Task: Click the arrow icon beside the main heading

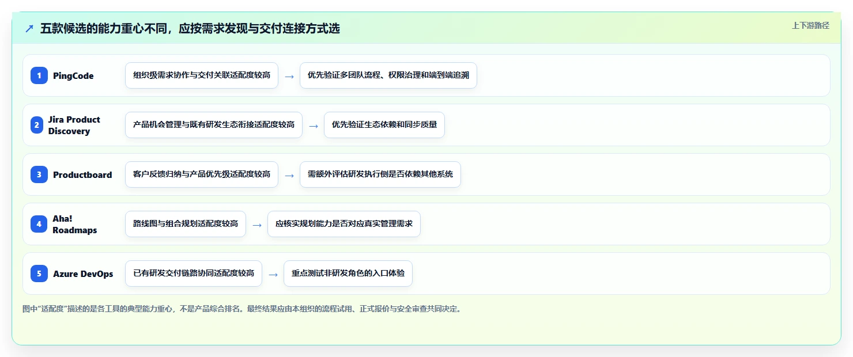Action: pos(29,28)
